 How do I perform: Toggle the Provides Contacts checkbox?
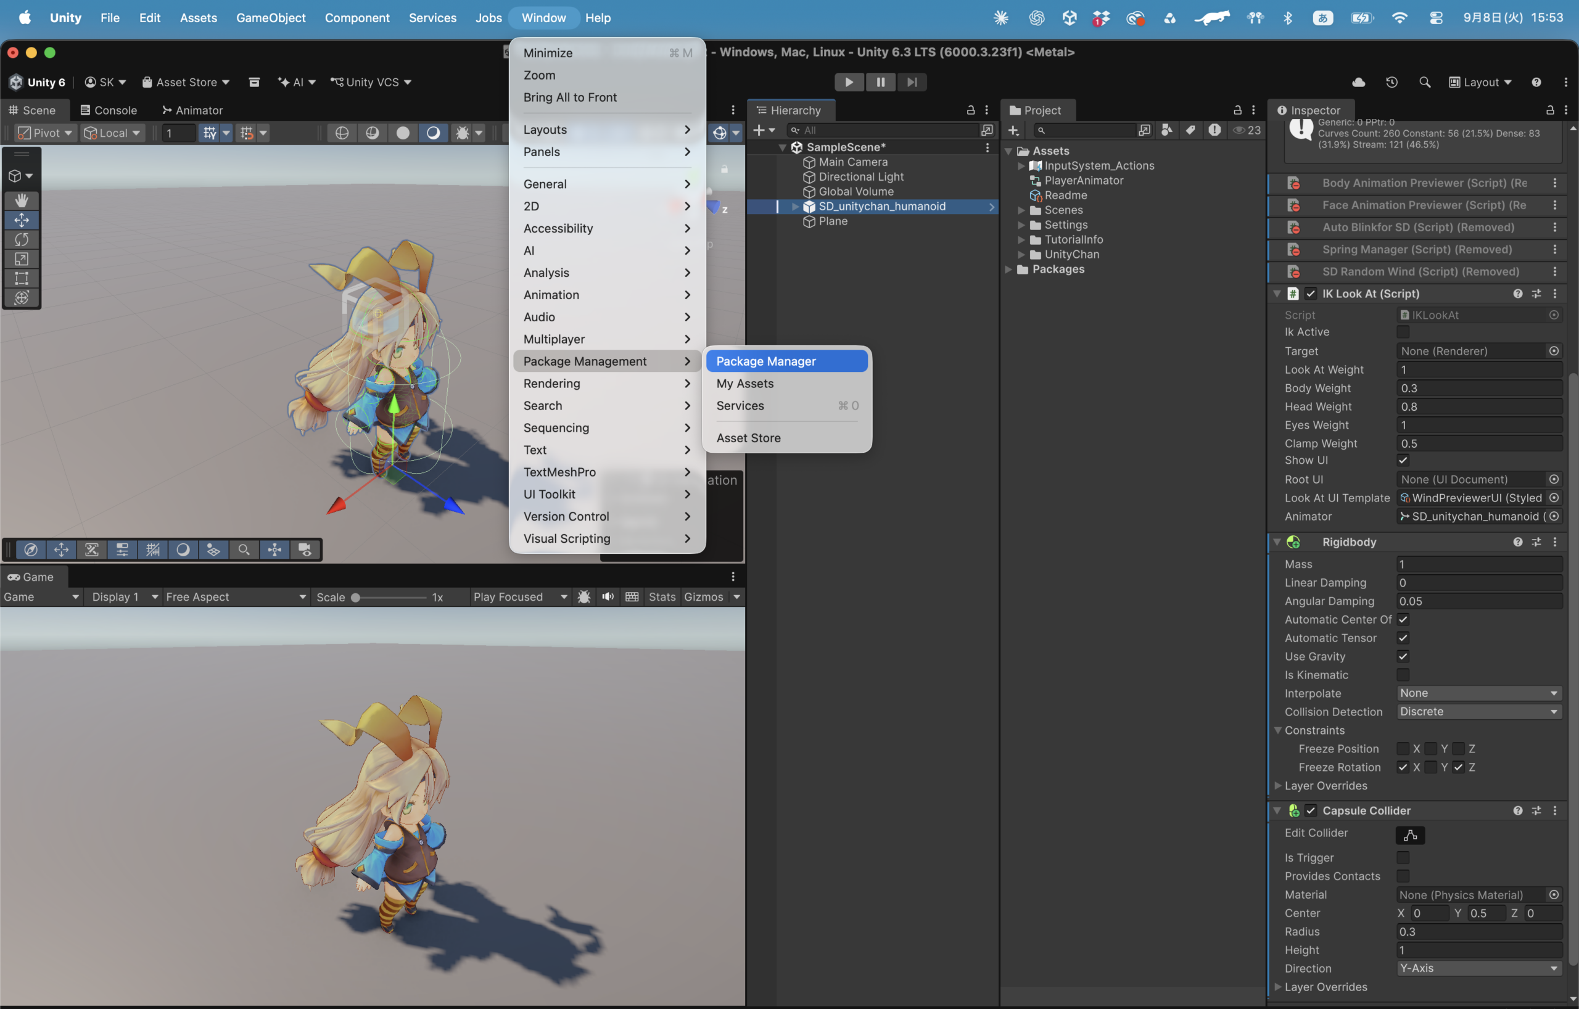tap(1403, 876)
